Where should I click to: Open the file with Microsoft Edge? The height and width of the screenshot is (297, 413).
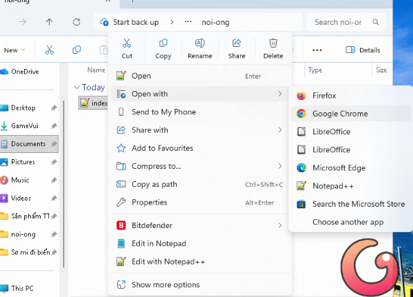pos(350,167)
